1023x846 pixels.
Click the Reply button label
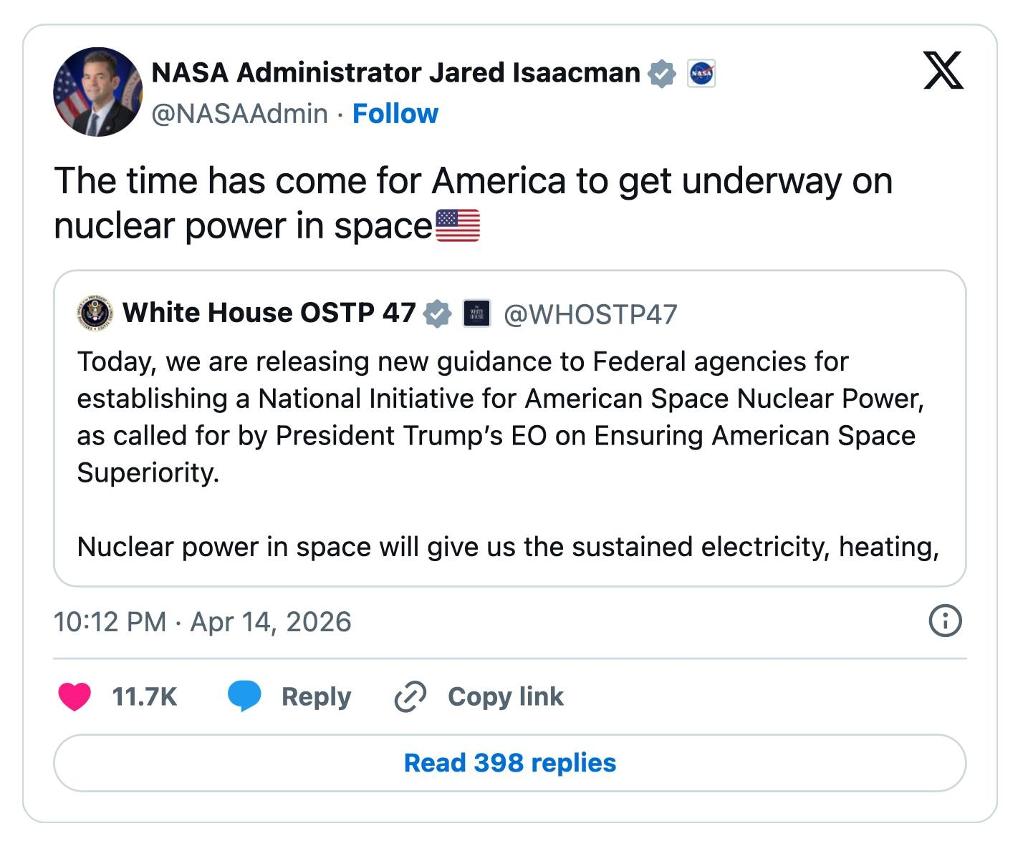pos(316,696)
